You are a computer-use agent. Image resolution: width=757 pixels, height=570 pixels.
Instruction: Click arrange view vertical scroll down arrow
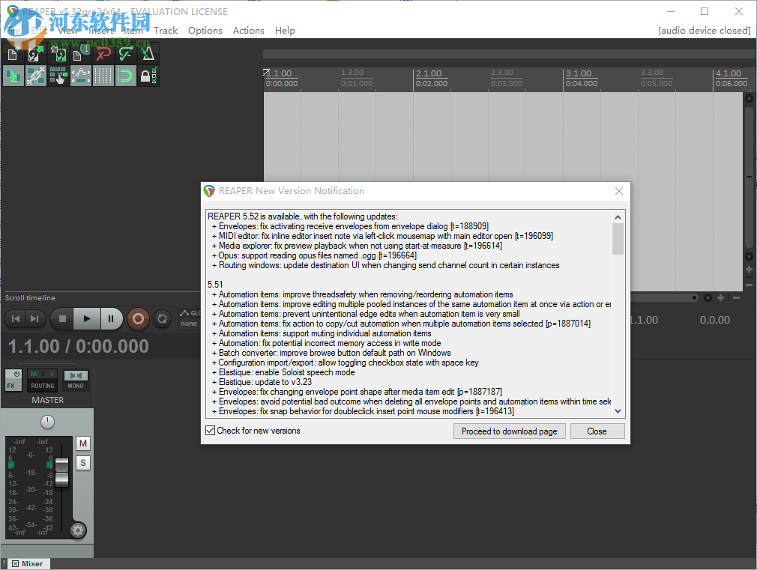click(749, 256)
